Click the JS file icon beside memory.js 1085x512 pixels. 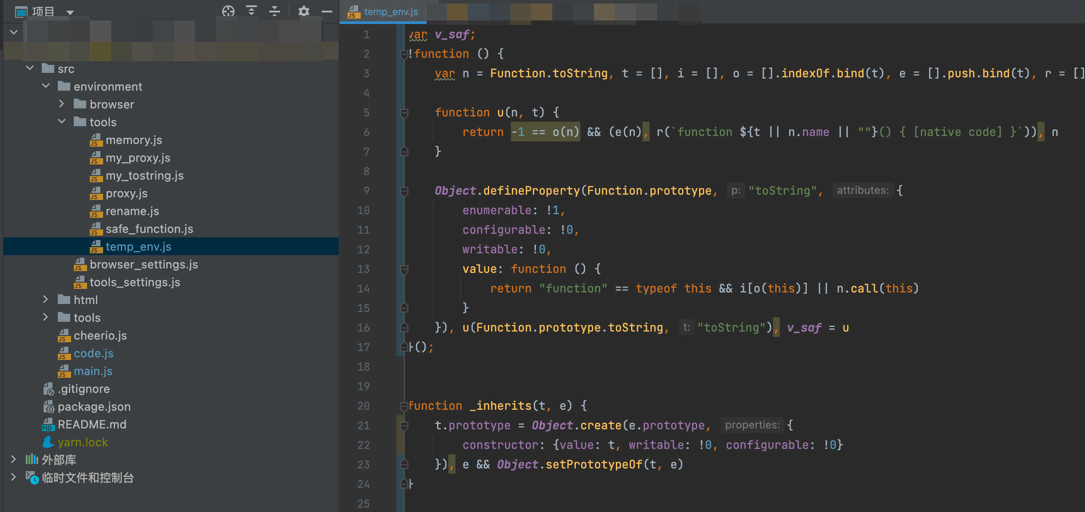tap(96, 140)
